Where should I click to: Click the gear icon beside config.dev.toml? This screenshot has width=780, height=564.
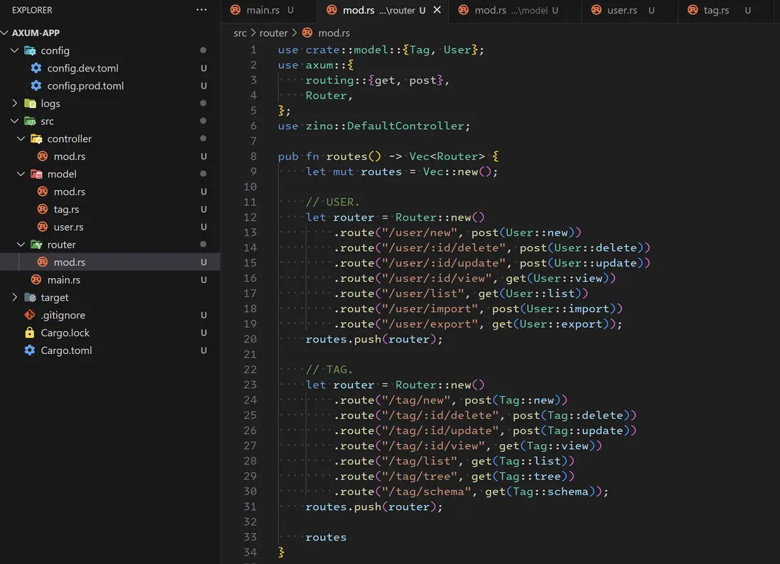(36, 68)
